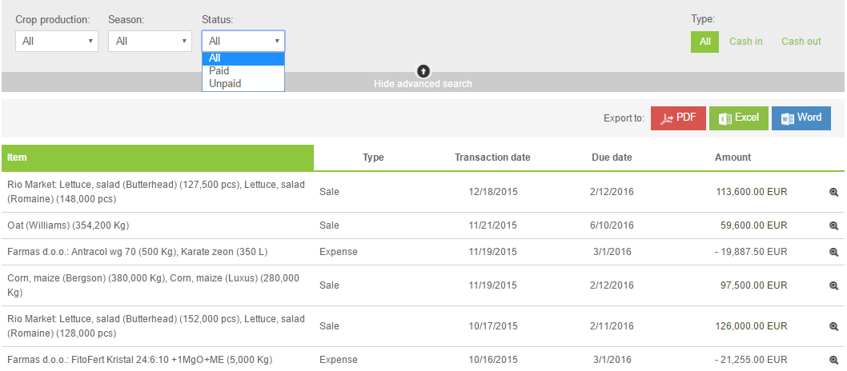View details of Oat (Williams) transaction
The height and width of the screenshot is (371, 847).
click(833, 225)
